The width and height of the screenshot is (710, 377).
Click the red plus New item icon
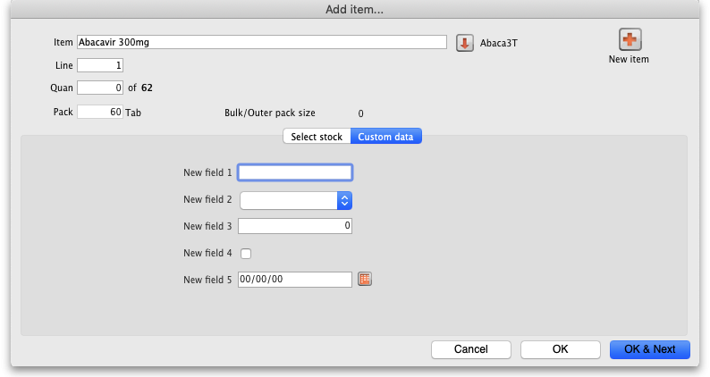tap(629, 40)
